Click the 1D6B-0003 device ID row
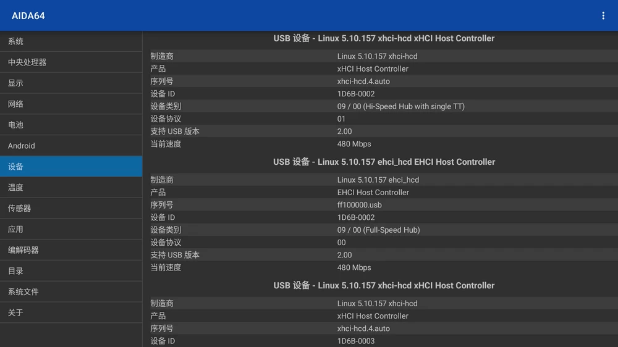Screen dimensions: 618x347 [x=380, y=341]
